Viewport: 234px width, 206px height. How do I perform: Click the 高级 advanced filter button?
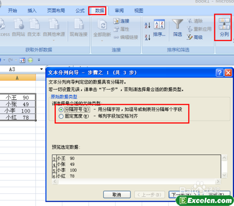(195, 37)
